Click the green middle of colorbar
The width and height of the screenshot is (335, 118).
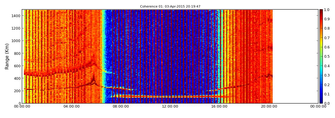coord(321,56)
